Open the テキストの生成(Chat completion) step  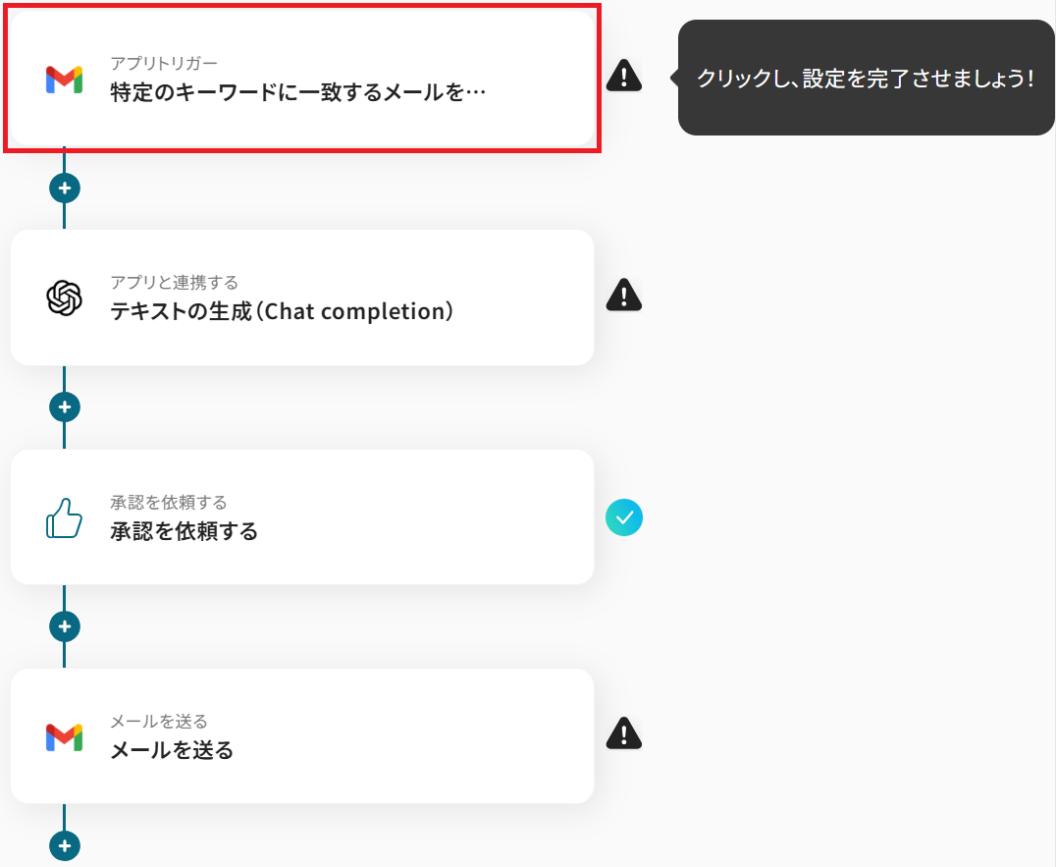(282, 311)
